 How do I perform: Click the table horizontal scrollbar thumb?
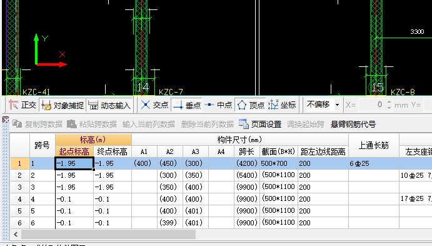(x=109, y=234)
